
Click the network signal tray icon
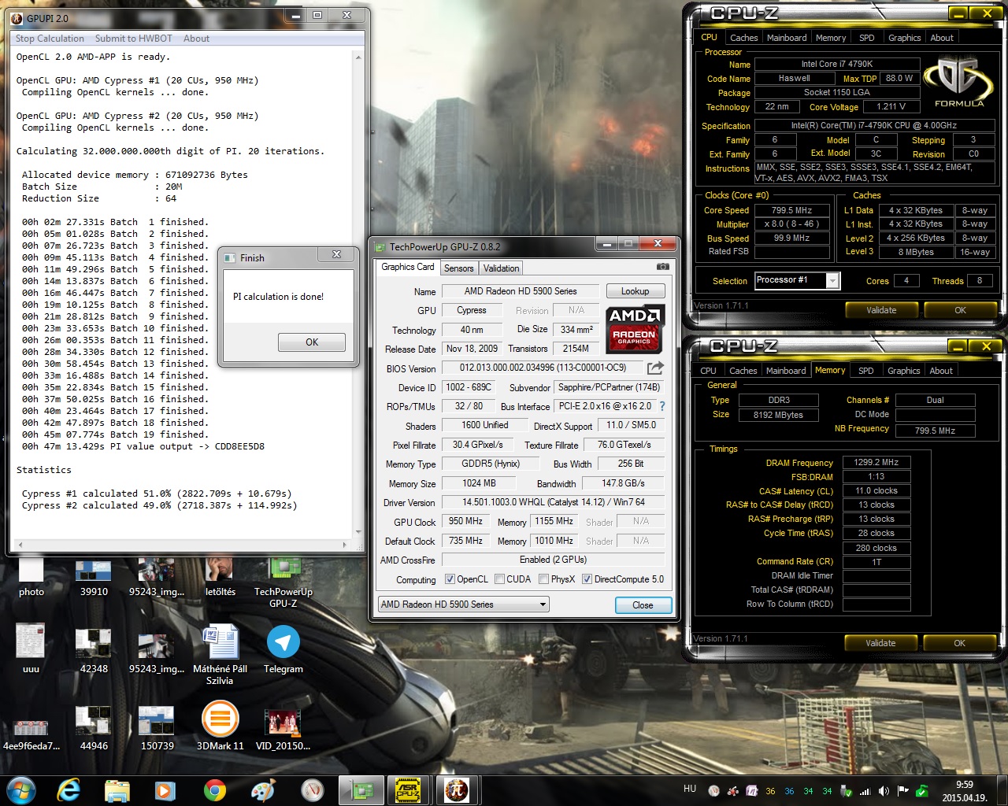coord(865,791)
